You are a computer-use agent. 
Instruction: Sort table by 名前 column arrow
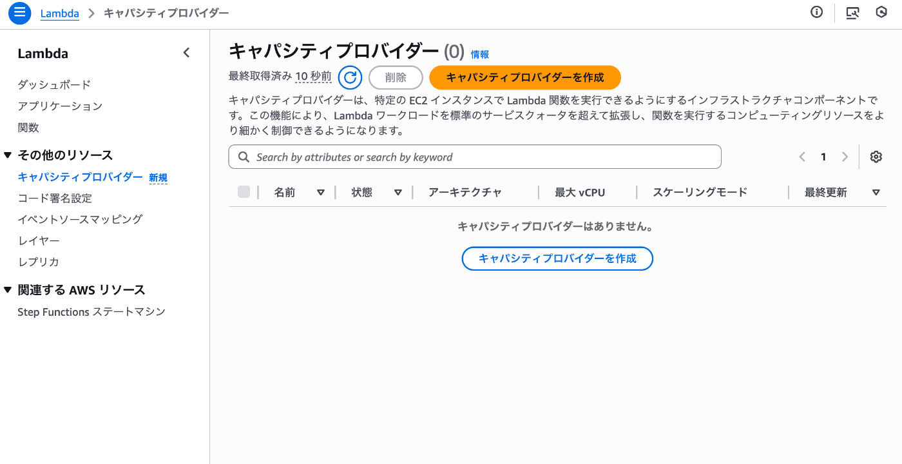(x=321, y=192)
